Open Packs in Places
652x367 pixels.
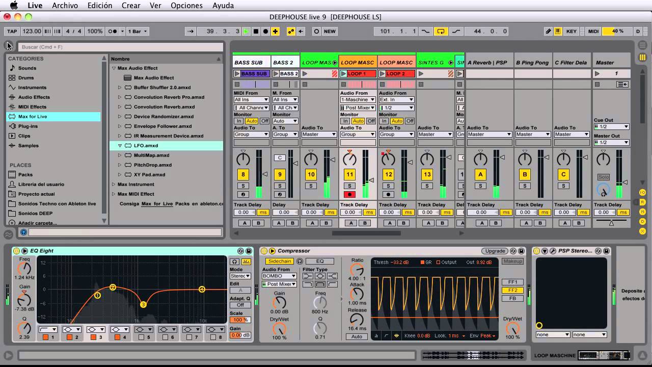click(25, 174)
